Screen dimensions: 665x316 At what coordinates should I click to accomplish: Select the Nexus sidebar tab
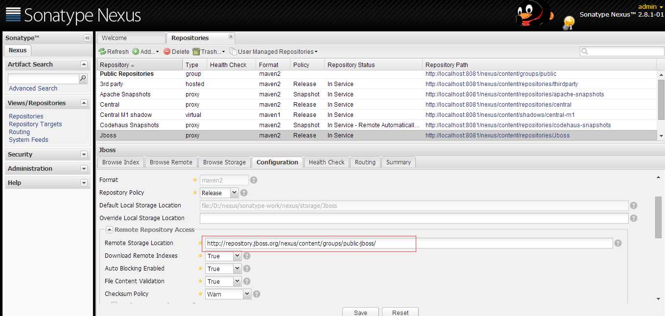(18, 50)
